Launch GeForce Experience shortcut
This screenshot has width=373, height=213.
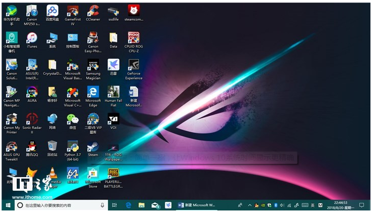click(x=134, y=69)
